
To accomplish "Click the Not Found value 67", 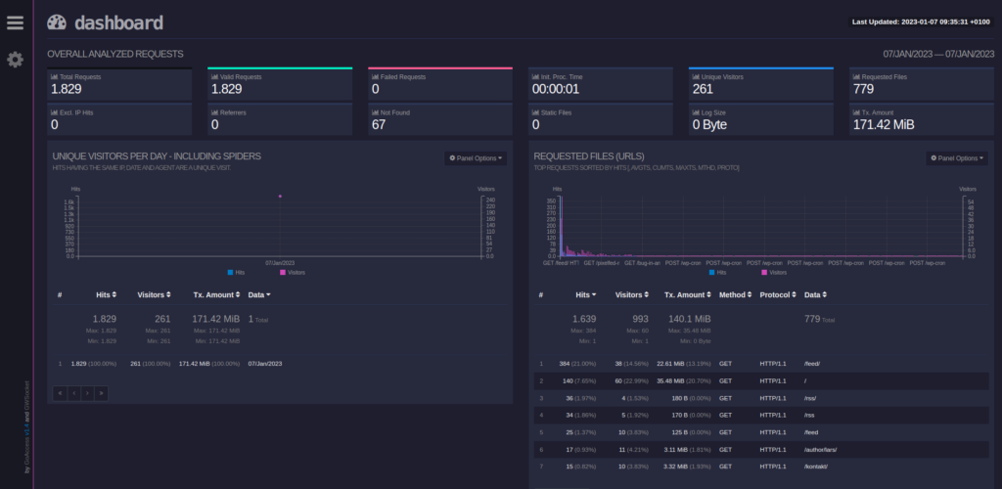I will pyautogui.click(x=379, y=124).
